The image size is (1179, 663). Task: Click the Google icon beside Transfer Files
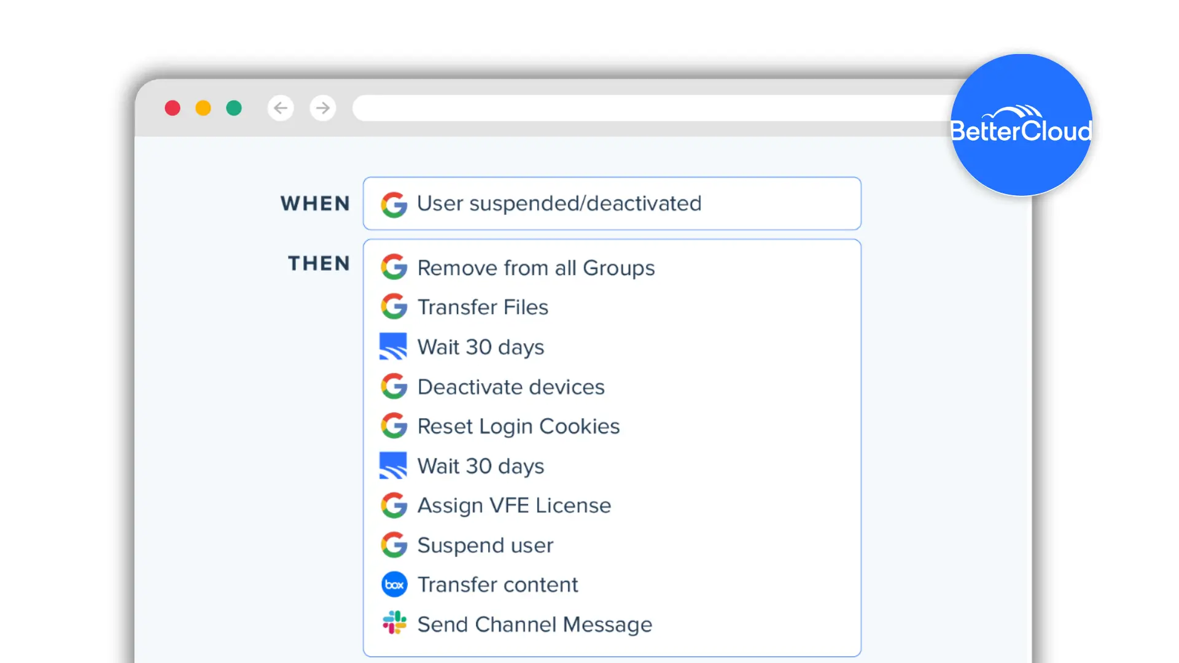coord(394,306)
